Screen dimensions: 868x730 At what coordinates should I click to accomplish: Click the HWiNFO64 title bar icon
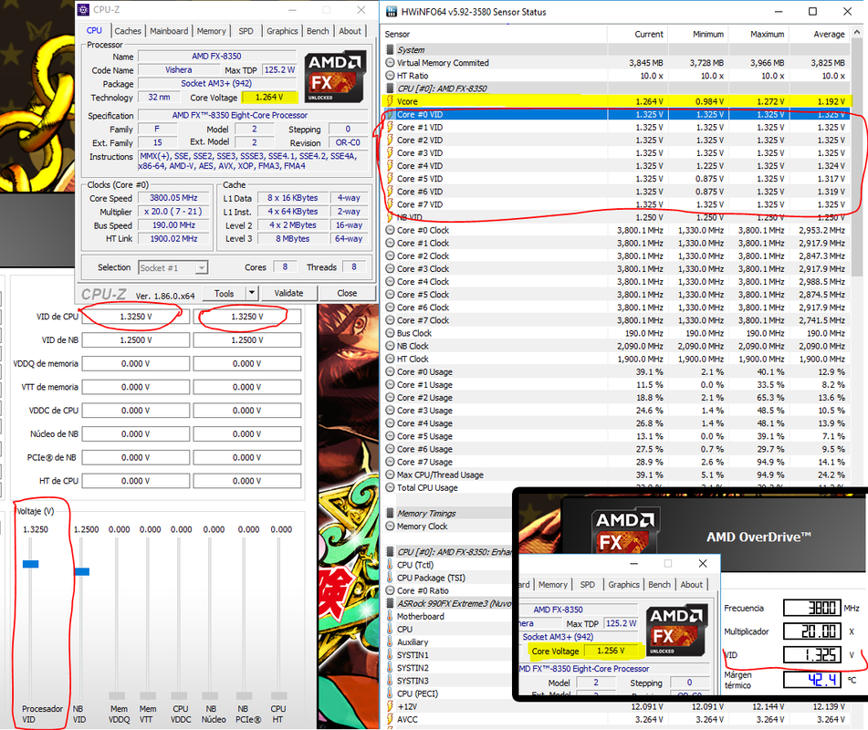(x=391, y=12)
